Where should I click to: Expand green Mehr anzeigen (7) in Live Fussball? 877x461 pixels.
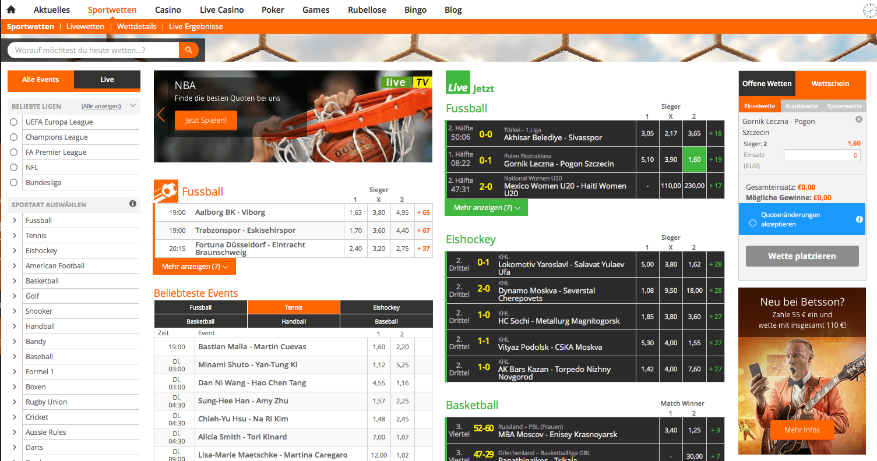(x=487, y=207)
